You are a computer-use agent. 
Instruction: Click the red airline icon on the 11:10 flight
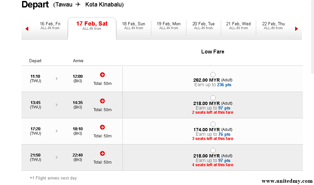(103, 75)
